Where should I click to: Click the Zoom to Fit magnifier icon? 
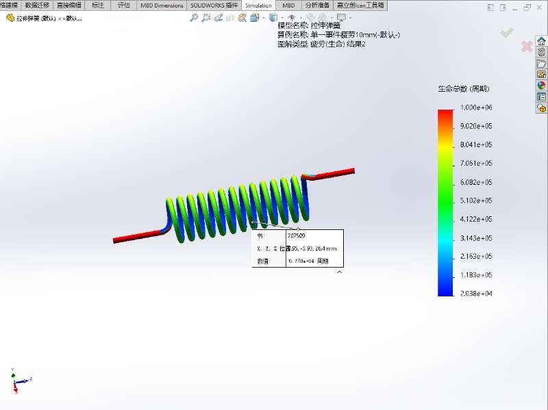pos(195,18)
